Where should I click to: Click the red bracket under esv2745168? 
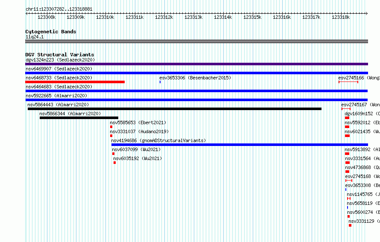349,181
